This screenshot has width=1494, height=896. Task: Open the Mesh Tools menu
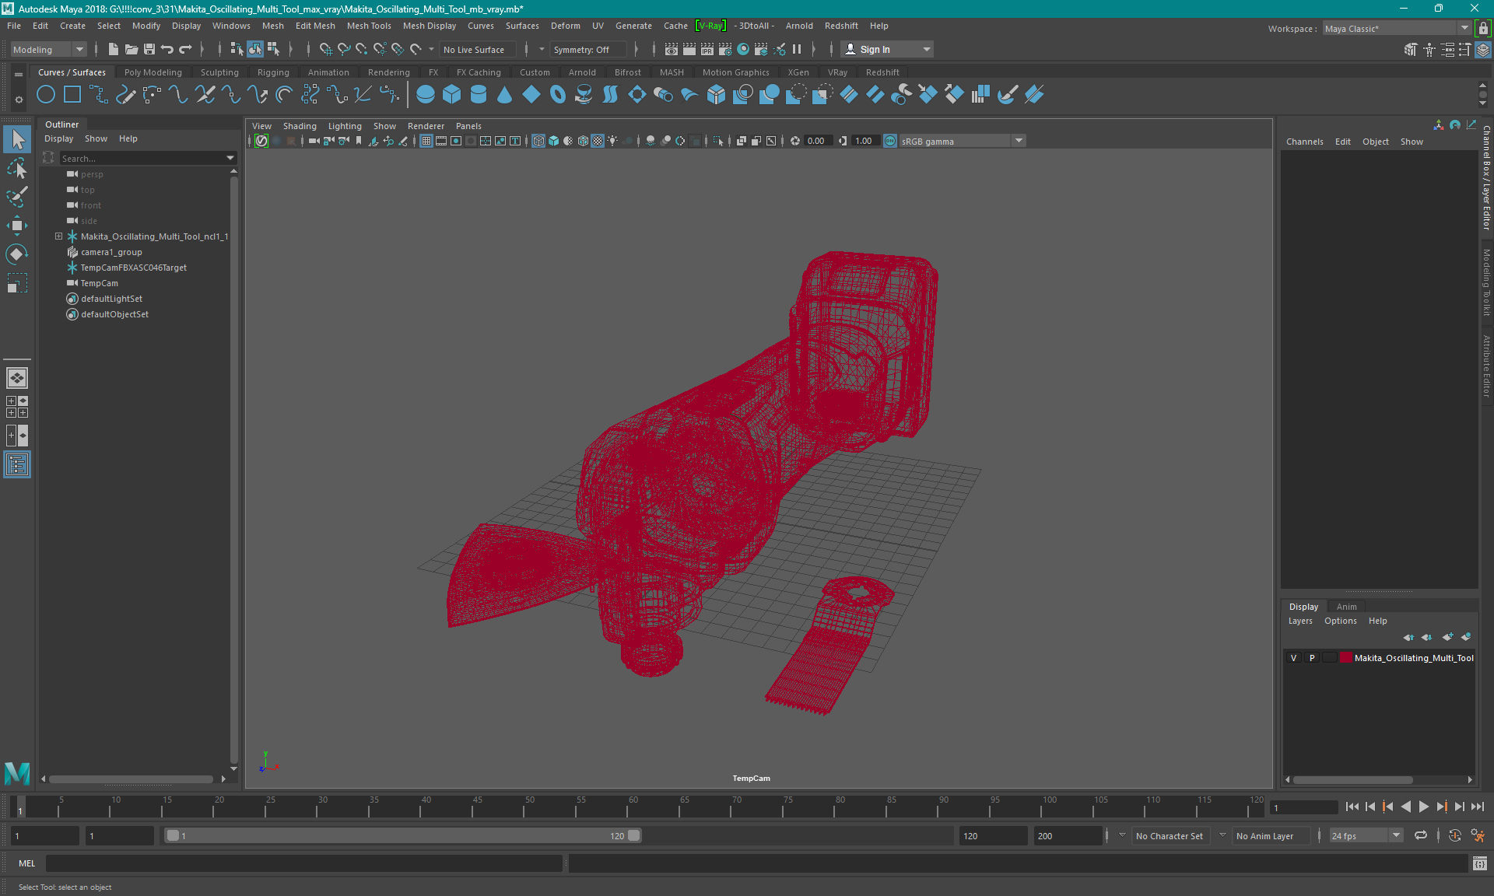[369, 26]
